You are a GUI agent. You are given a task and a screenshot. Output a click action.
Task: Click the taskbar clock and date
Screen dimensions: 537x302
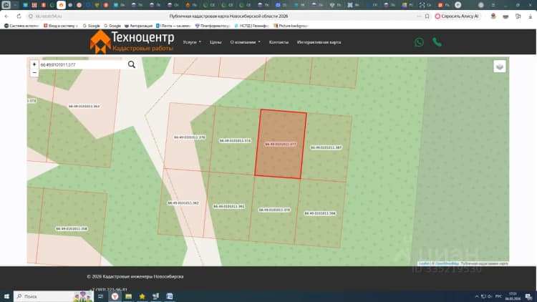(x=513, y=296)
